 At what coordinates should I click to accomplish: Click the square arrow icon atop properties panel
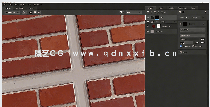[180, 12]
